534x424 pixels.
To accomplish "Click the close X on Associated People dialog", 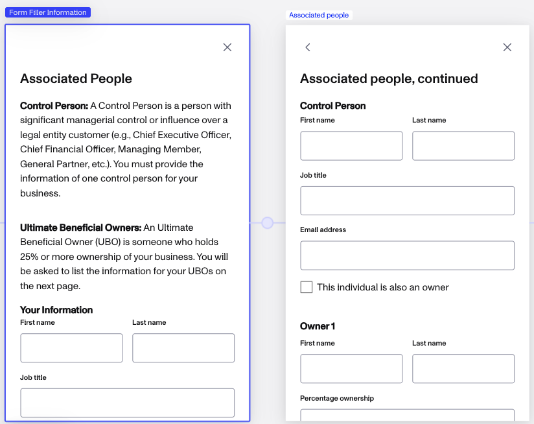I will tap(227, 47).
